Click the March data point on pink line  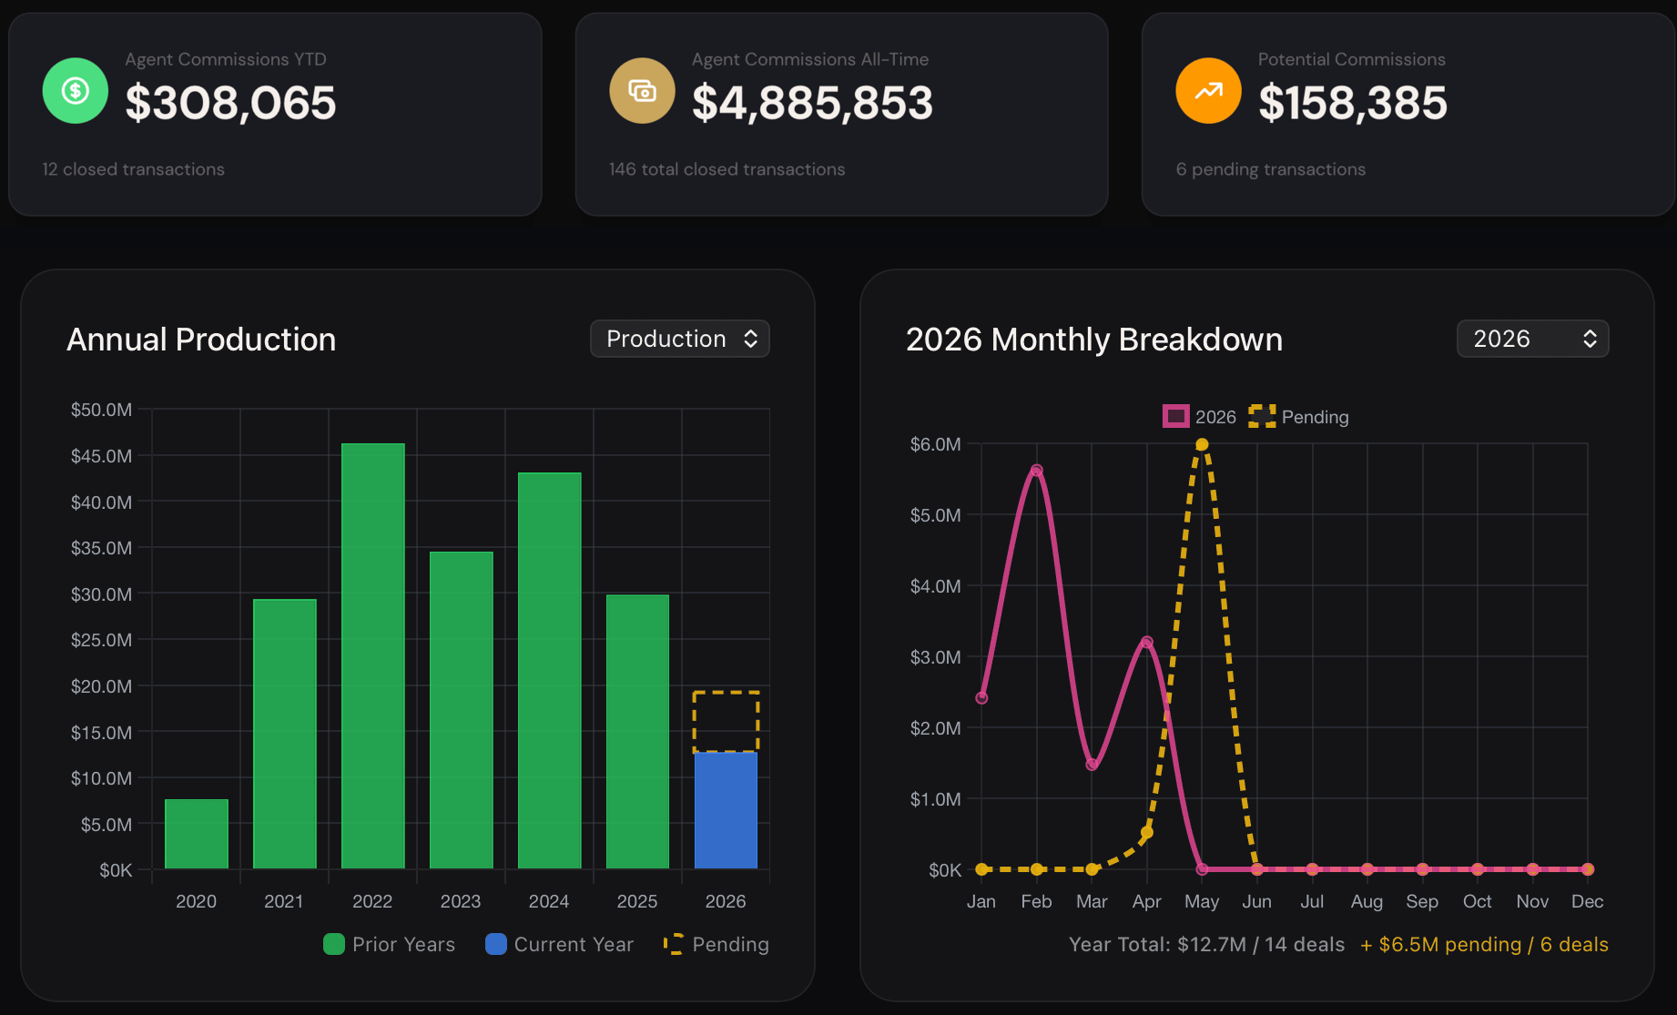(x=1092, y=765)
